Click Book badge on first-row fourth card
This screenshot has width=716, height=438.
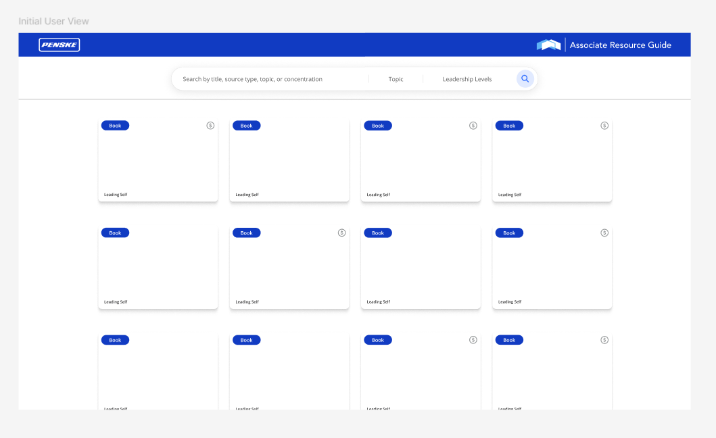pyautogui.click(x=509, y=126)
